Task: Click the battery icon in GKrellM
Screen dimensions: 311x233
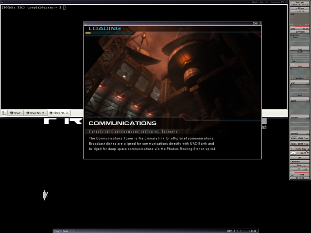Action: (x=293, y=175)
